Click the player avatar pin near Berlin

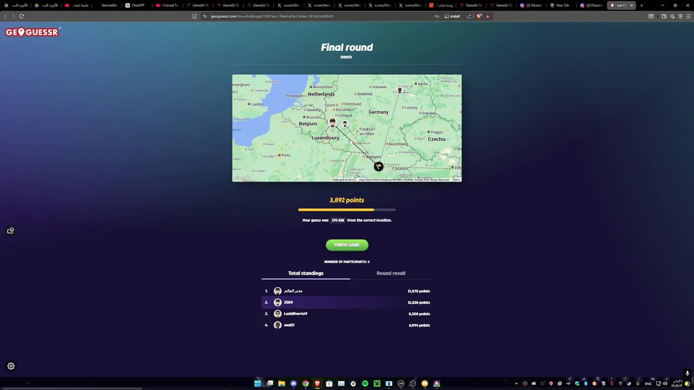pos(400,90)
